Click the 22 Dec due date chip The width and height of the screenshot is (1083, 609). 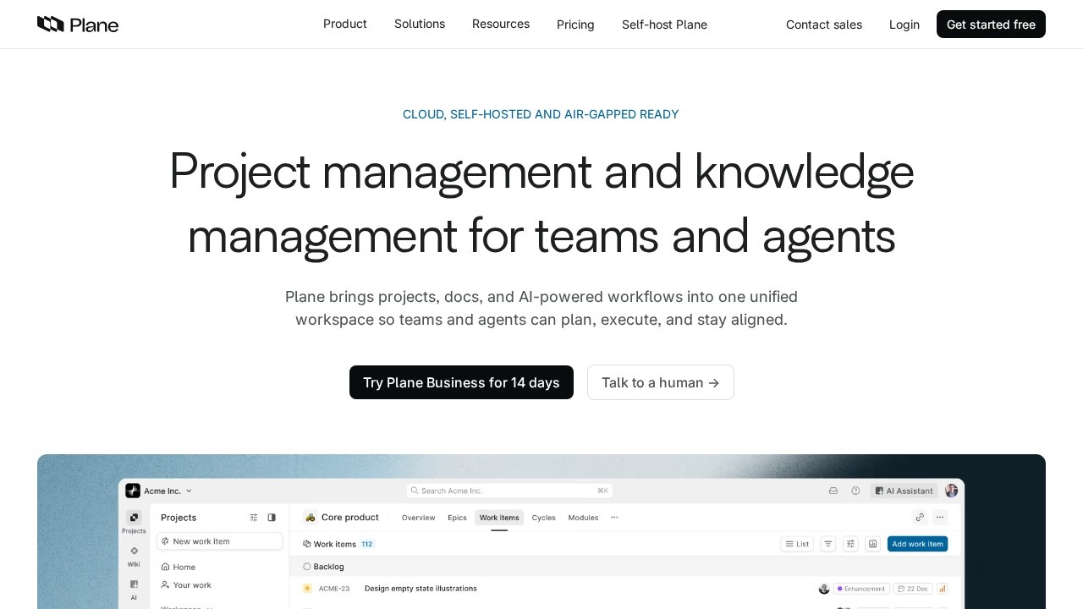point(913,589)
